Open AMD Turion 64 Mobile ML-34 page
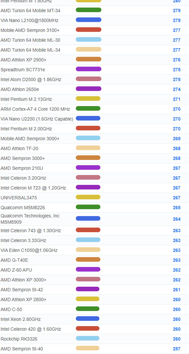This screenshot has width=189, height=354. point(31,50)
